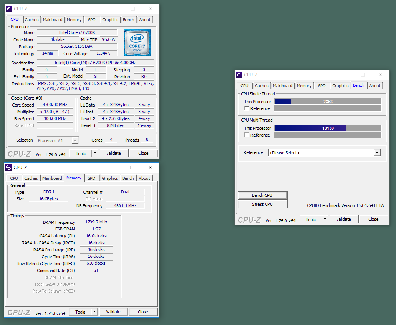Click the Level 3 cache value 8 MBytes
The image size is (396, 325).
116,125
